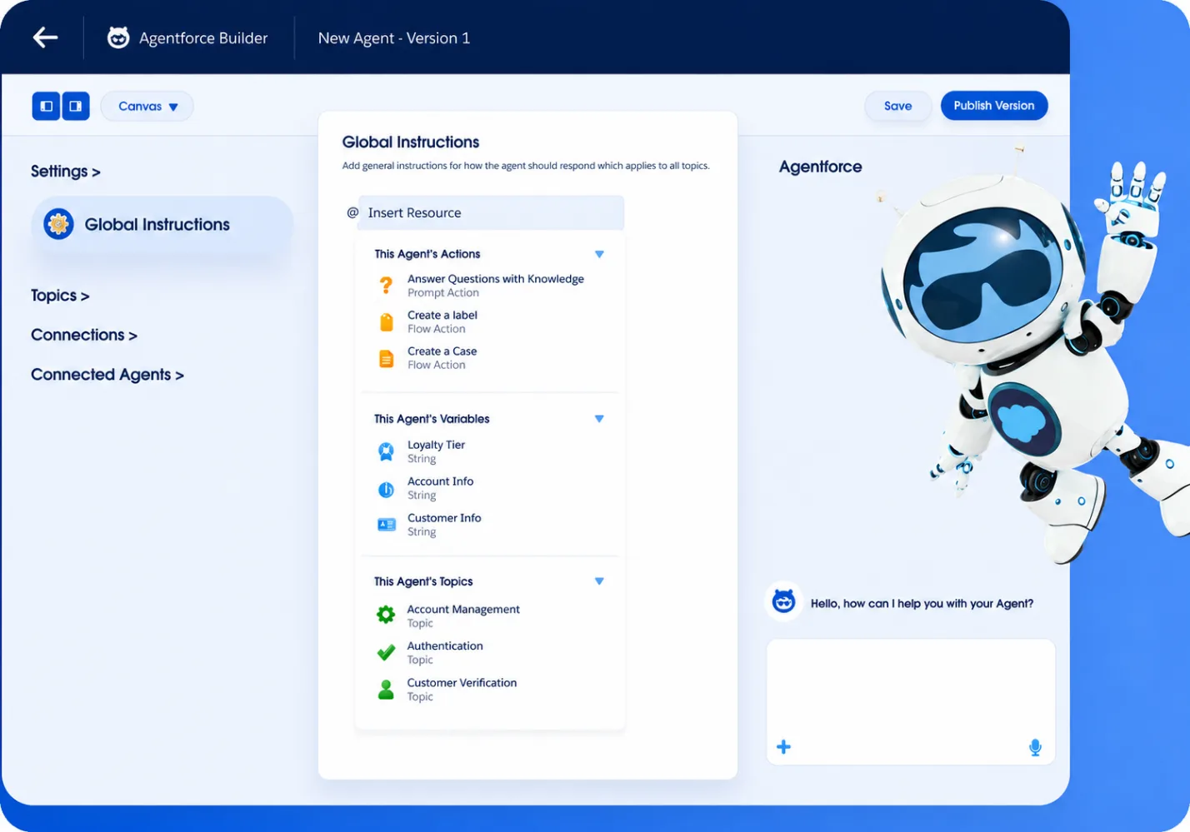Click into the chat message box
Image resolution: width=1190 pixels, height=832 pixels.
click(911, 701)
